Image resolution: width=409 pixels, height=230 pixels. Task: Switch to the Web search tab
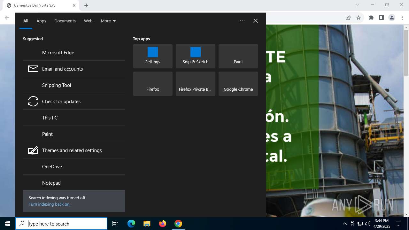click(x=88, y=21)
